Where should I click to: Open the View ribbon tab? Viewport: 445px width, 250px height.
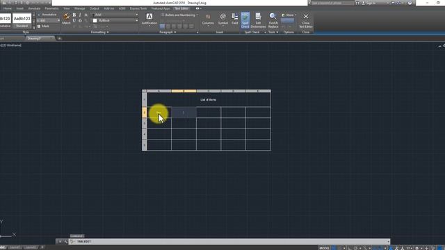[67, 8]
